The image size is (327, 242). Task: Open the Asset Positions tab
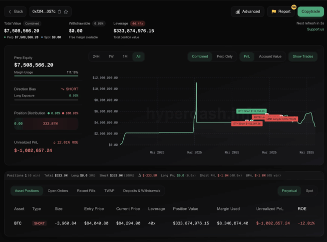coord(26,191)
